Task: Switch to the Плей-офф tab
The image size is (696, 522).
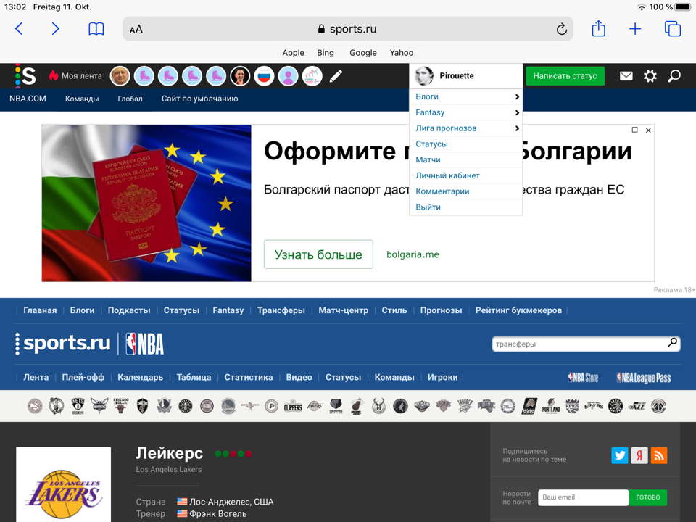Action: click(83, 377)
